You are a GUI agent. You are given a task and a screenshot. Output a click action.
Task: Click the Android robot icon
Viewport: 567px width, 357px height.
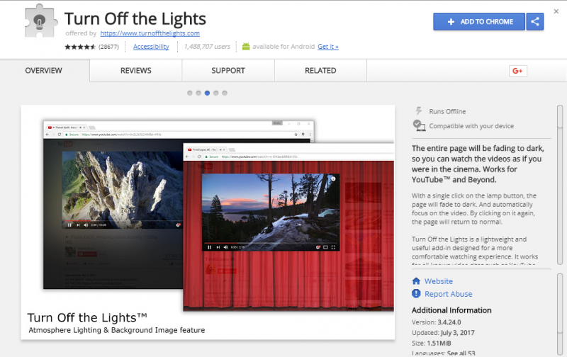tap(246, 46)
